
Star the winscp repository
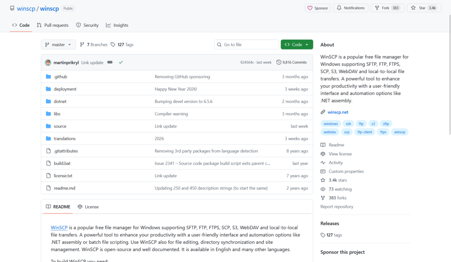(424, 8)
